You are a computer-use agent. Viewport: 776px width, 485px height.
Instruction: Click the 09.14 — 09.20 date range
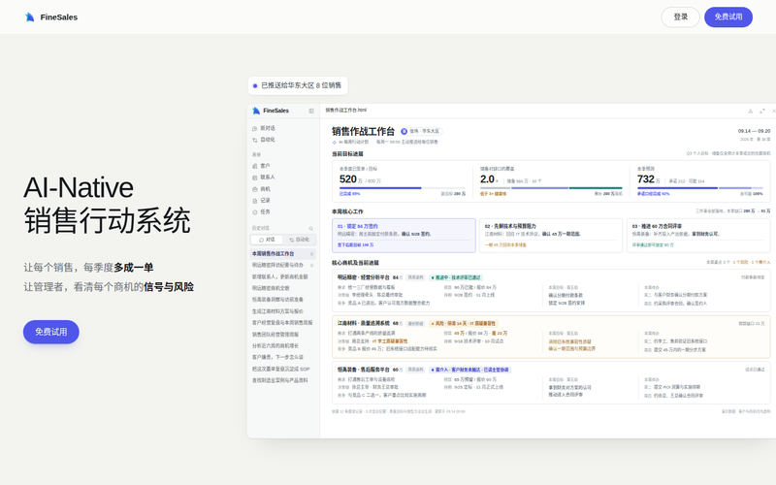754,131
